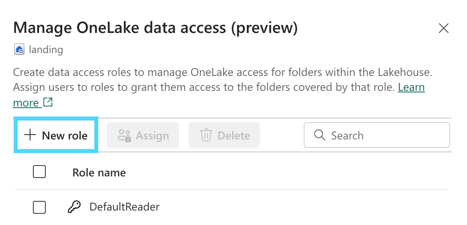Sort by the Role name column header
This screenshot has height=225, width=467.
coord(99,173)
